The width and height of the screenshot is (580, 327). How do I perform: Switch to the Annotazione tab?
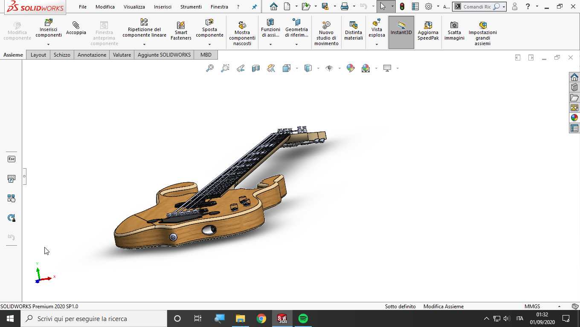click(92, 55)
